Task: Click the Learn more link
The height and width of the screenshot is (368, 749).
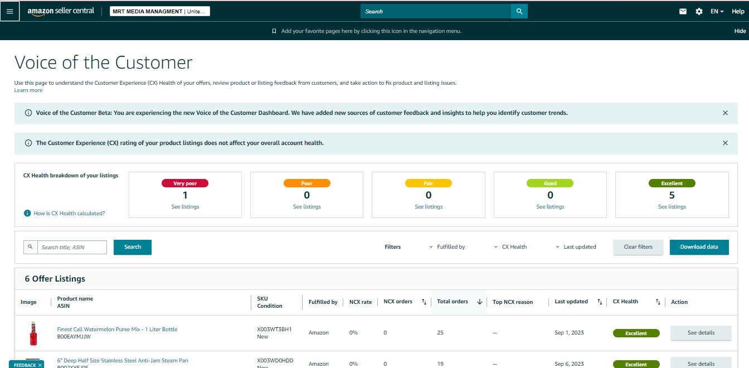Action: [28, 90]
